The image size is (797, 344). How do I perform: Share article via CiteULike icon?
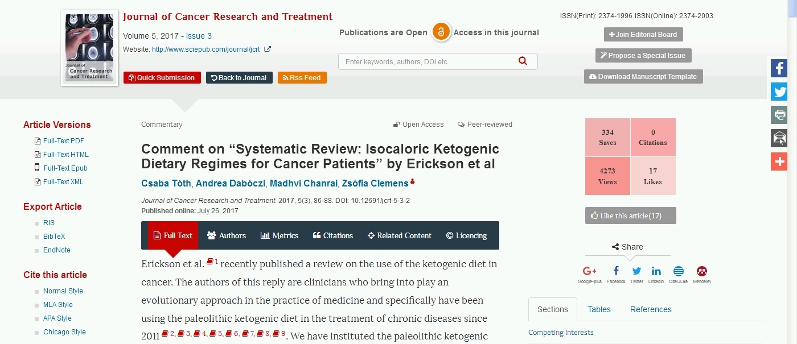coord(678,271)
